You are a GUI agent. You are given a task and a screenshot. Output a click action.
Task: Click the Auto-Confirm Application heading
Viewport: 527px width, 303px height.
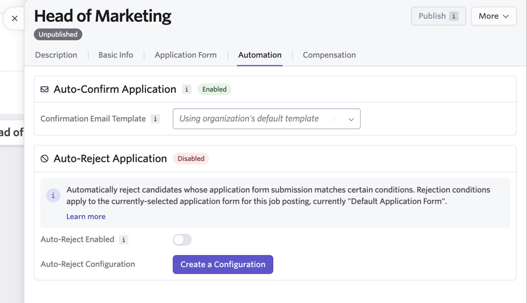coord(115,89)
